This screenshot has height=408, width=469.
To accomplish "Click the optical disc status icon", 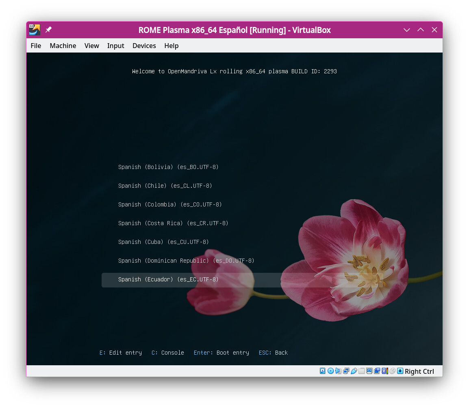I will (330, 371).
